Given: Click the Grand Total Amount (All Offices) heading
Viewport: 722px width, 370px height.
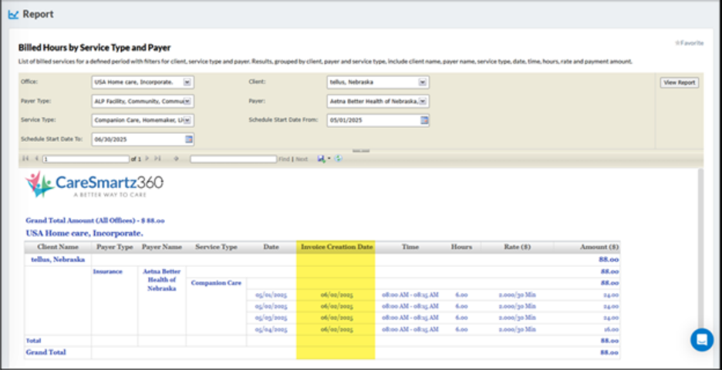Looking at the screenshot, I should [95, 221].
